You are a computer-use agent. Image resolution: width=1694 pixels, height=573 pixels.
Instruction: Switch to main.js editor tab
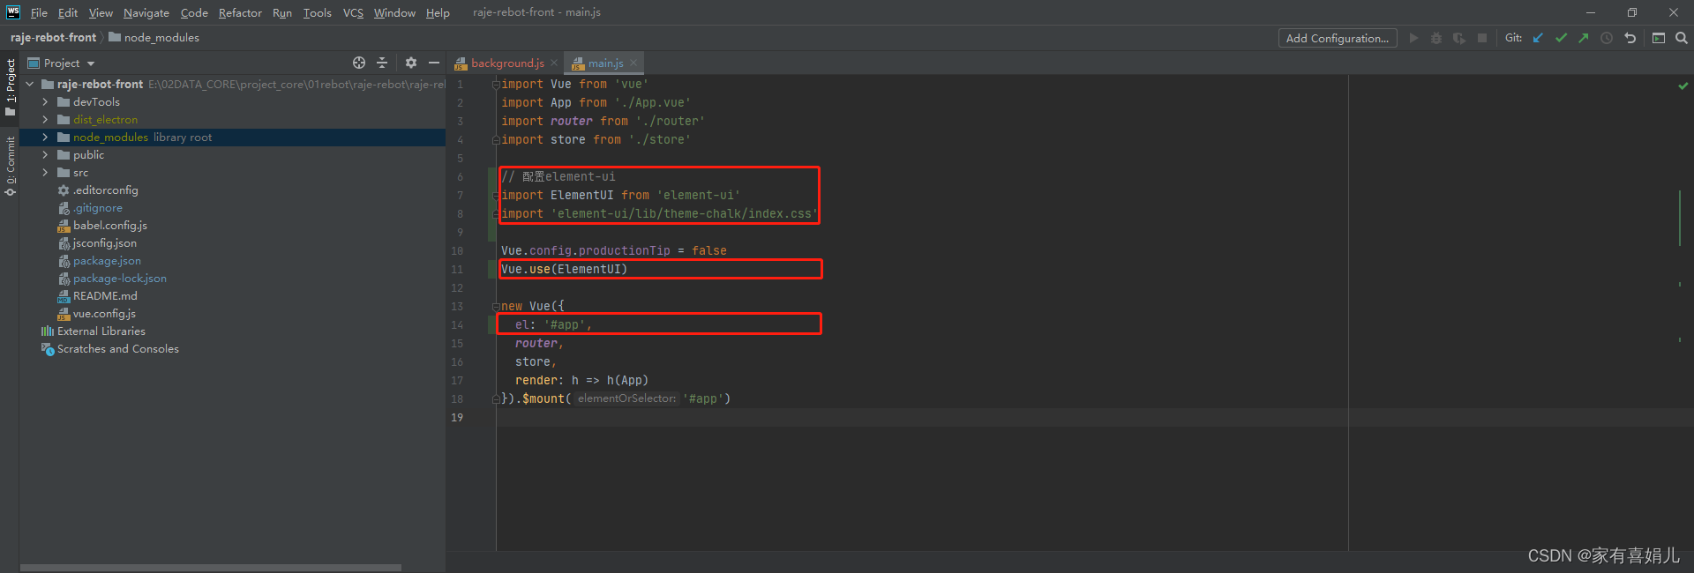click(604, 63)
